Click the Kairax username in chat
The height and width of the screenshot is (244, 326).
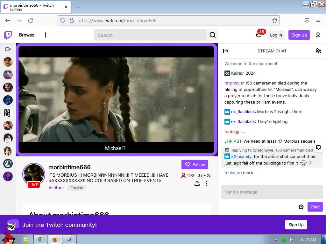pyautogui.click(x=237, y=73)
